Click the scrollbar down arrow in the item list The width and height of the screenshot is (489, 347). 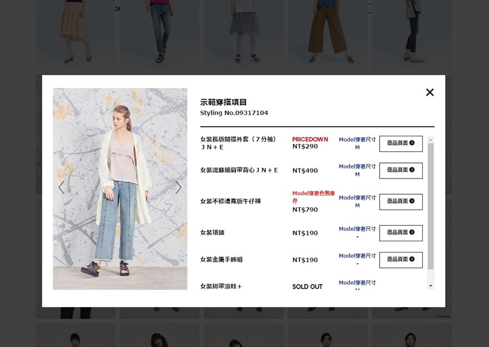coord(431,286)
